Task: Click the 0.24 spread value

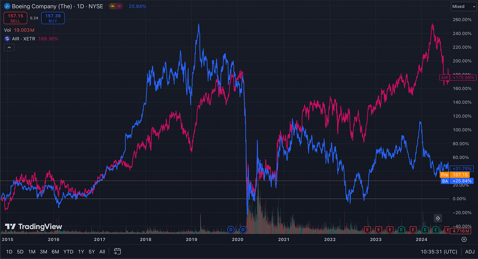Action: click(x=34, y=18)
